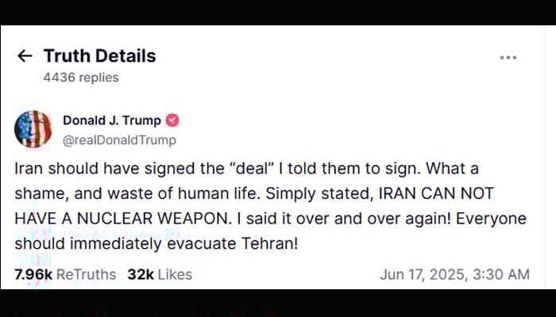Open the three-dot more options menu

pyautogui.click(x=508, y=58)
